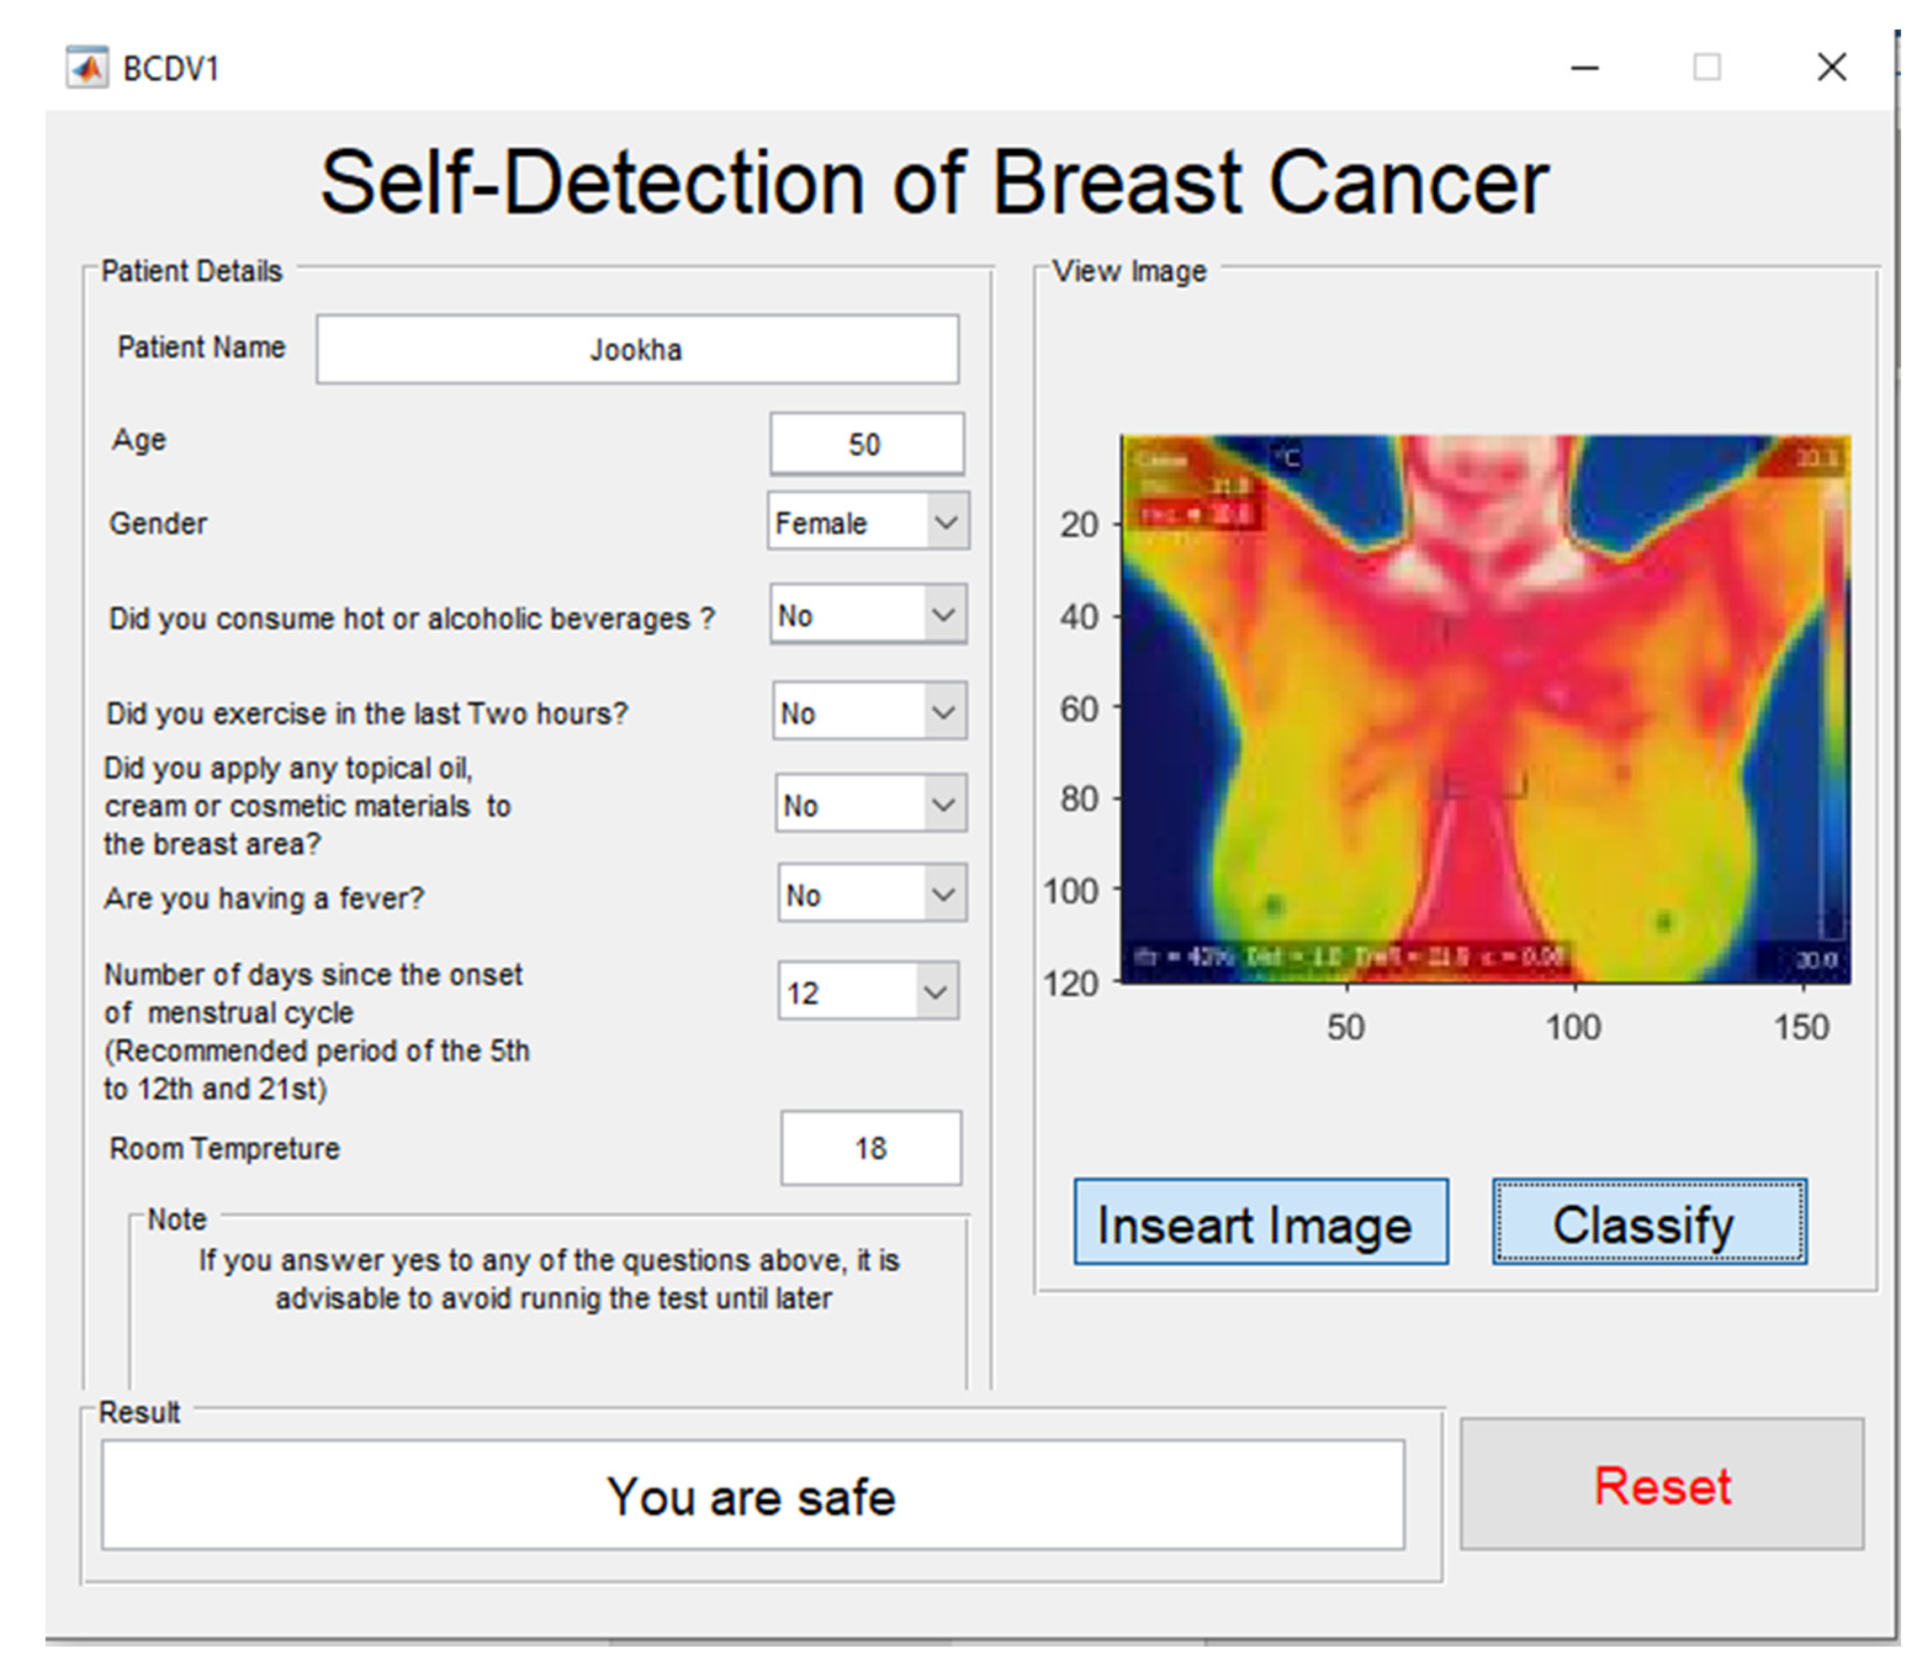Minimize the BCDV1 window

1584,67
